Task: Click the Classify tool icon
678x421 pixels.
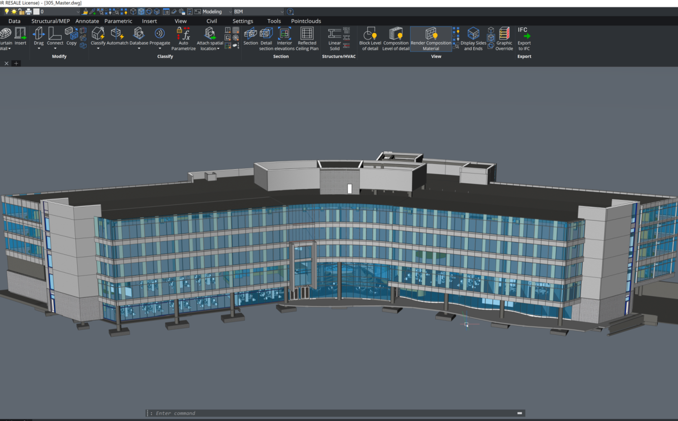Action: 98,35
